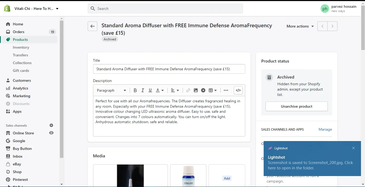Click Manage link for sales channels
365x187 pixels.
point(325,129)
